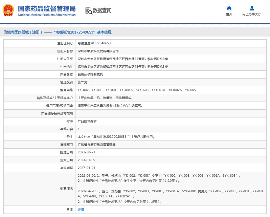The width and height of the screenshot is (270, 217).
Task: Select approval department 广东省食品药品监督管理局
Action: pyautogui.click(x=97, y=145)
